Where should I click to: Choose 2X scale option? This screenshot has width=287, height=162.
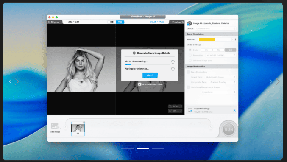pos(206,50)
